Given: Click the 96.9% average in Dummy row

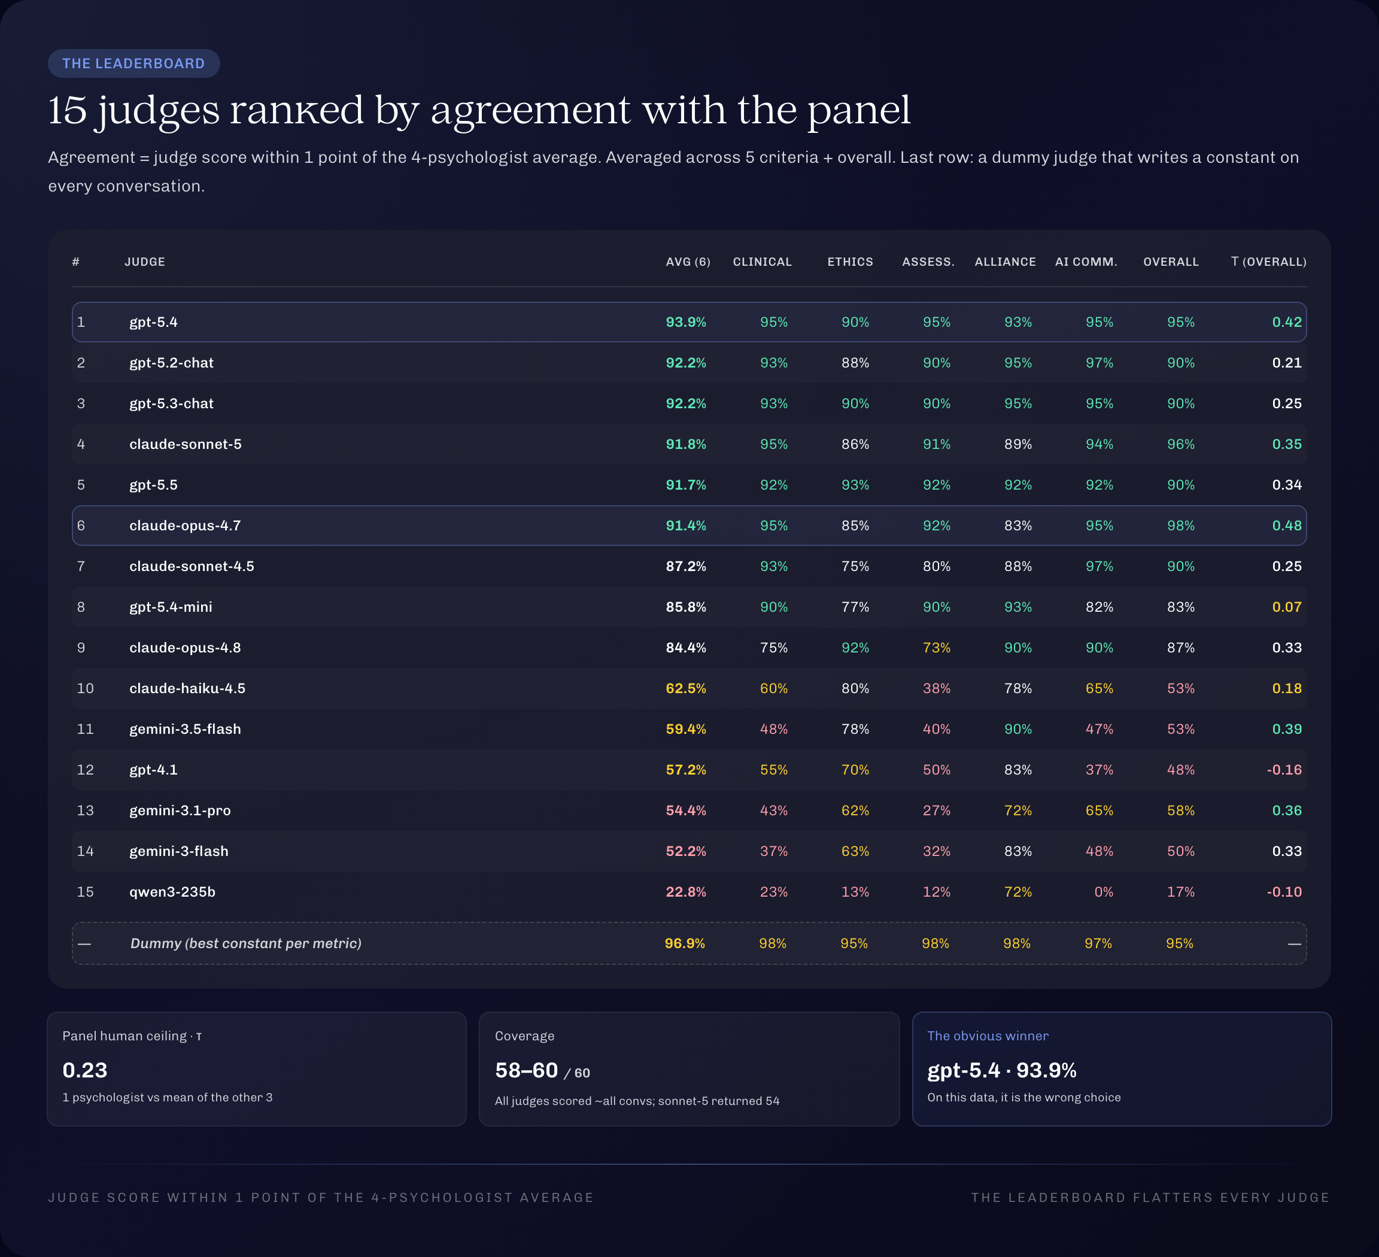Looking at the screenshot, I should tap(685, 943).
